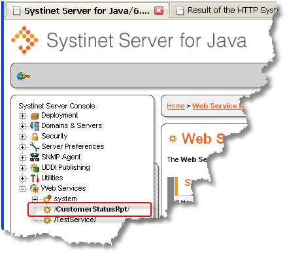Viewport: 287px width, 258px height.
Task: Click the globe and key login icon
Action: point(24,76)
